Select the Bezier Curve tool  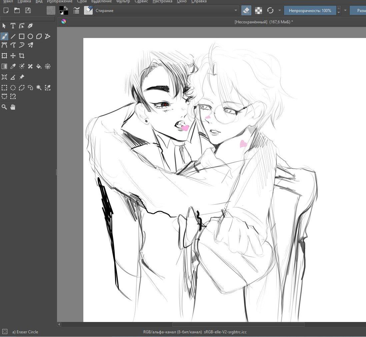click(x=4, y=45)
